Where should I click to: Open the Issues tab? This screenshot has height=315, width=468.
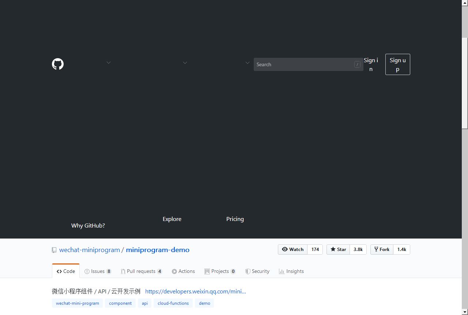tap(98, 271)
